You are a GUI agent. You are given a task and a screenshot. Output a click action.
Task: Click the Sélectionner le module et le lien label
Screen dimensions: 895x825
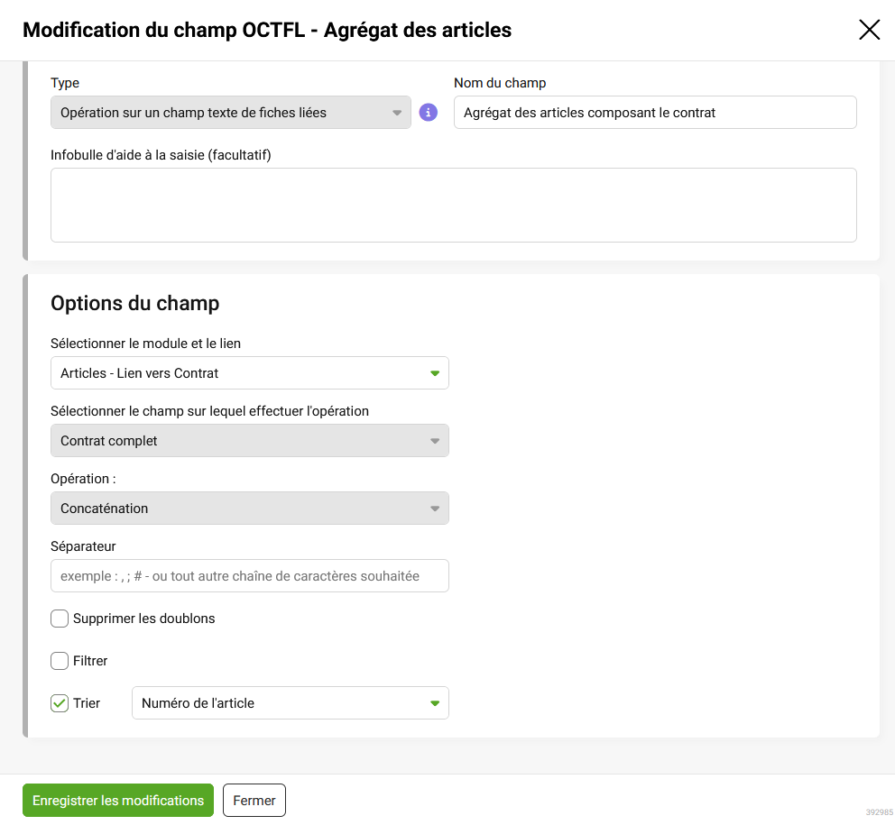click(x=145, y=344)
